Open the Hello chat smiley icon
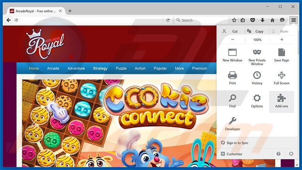 (282, 20)
